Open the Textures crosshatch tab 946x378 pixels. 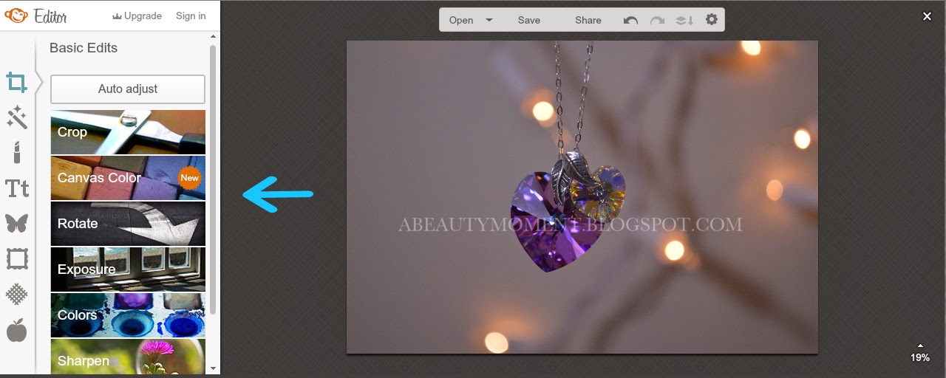17,294
